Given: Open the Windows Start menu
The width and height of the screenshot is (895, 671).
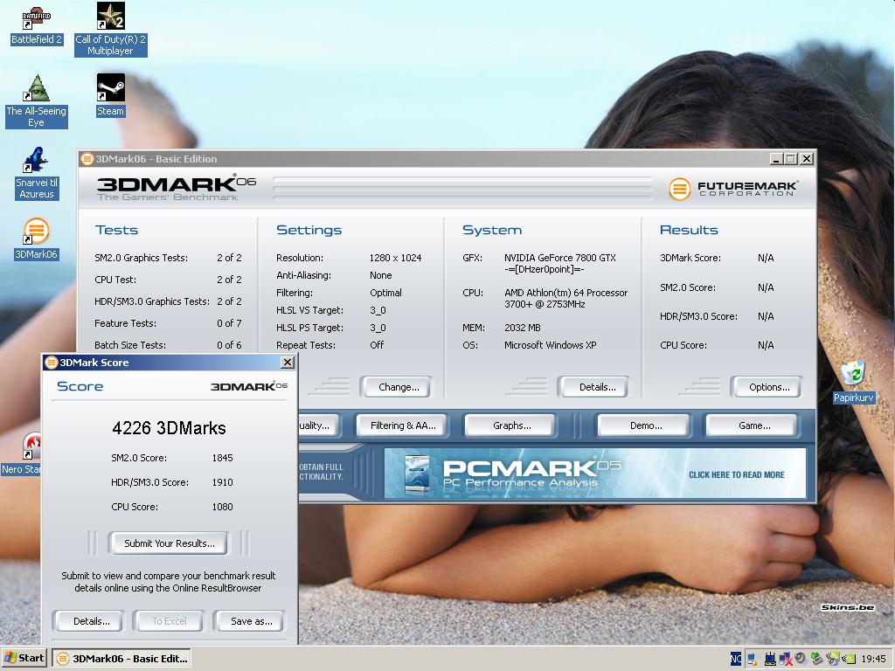Looking at the screenshot, I should pyautogui.click(x=24, y=658).
